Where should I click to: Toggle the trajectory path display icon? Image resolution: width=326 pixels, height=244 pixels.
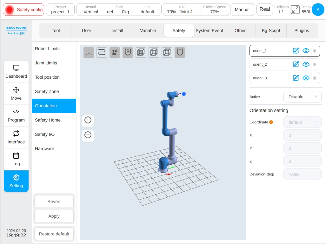tap(102, 52)
